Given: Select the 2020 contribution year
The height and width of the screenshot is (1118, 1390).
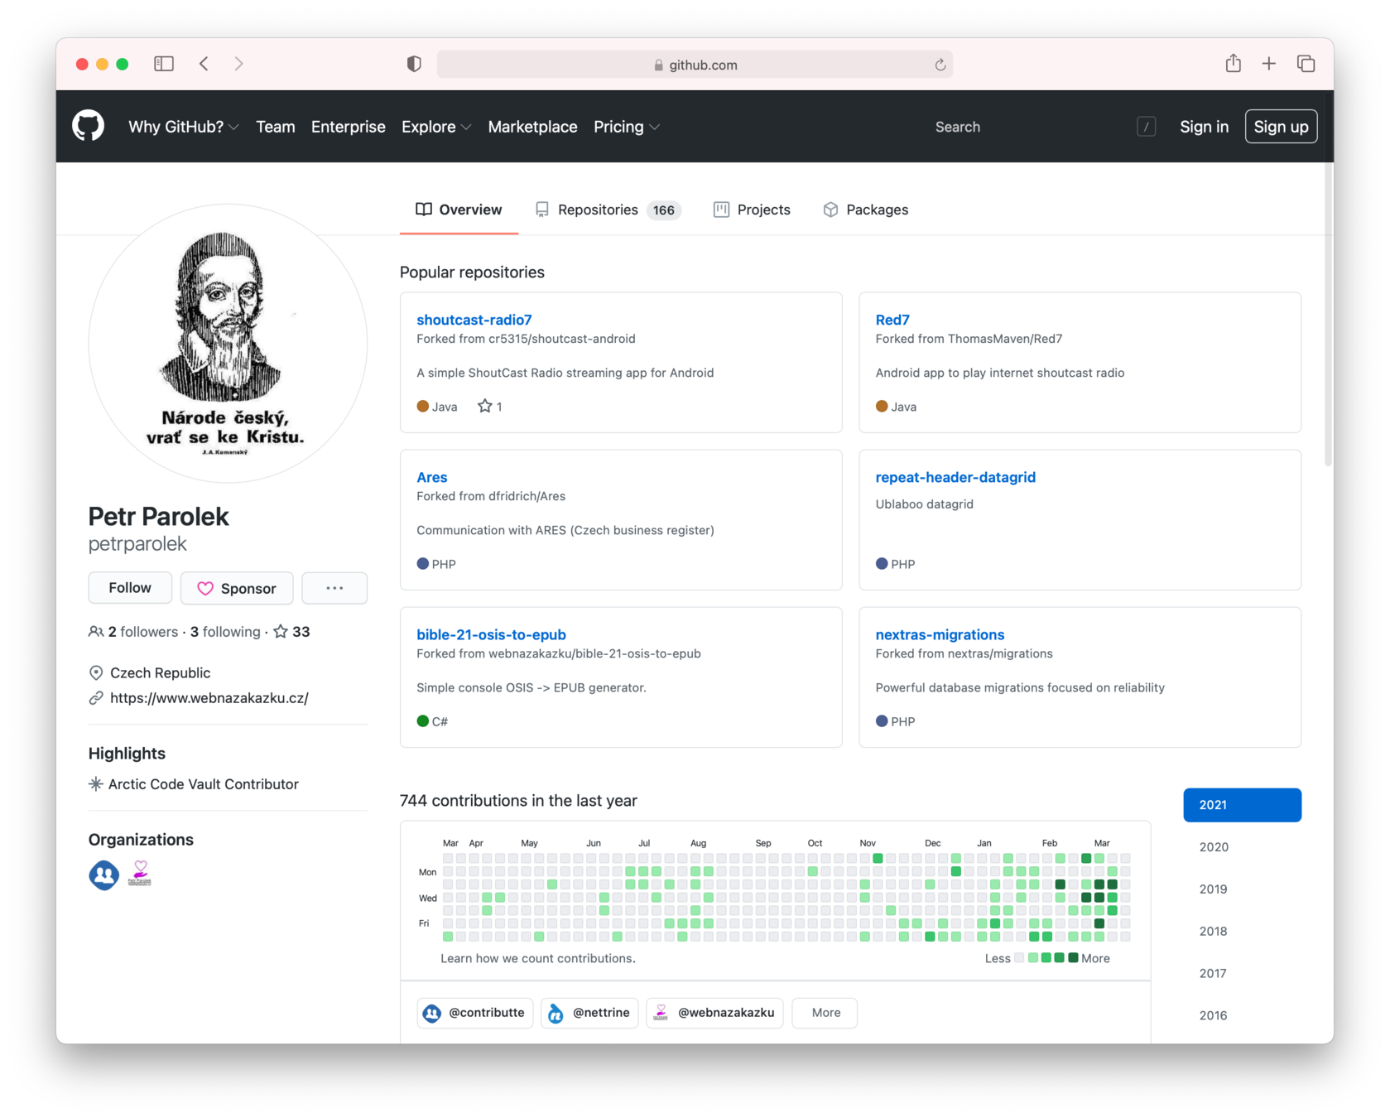Looking at the screenshot, I should click(1214, 847).
